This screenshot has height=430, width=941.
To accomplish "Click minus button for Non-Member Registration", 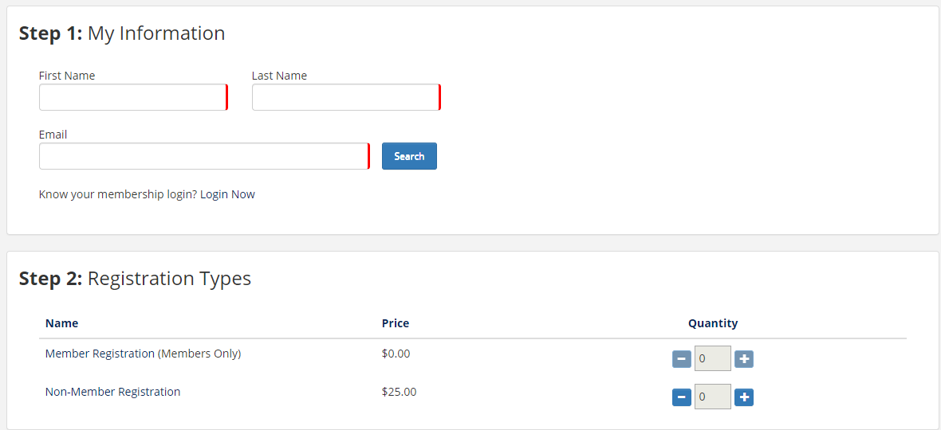I will (682, 397).
